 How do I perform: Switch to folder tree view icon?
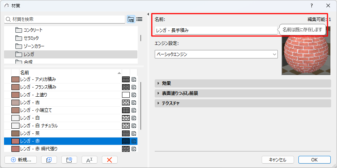coord(131,19)
